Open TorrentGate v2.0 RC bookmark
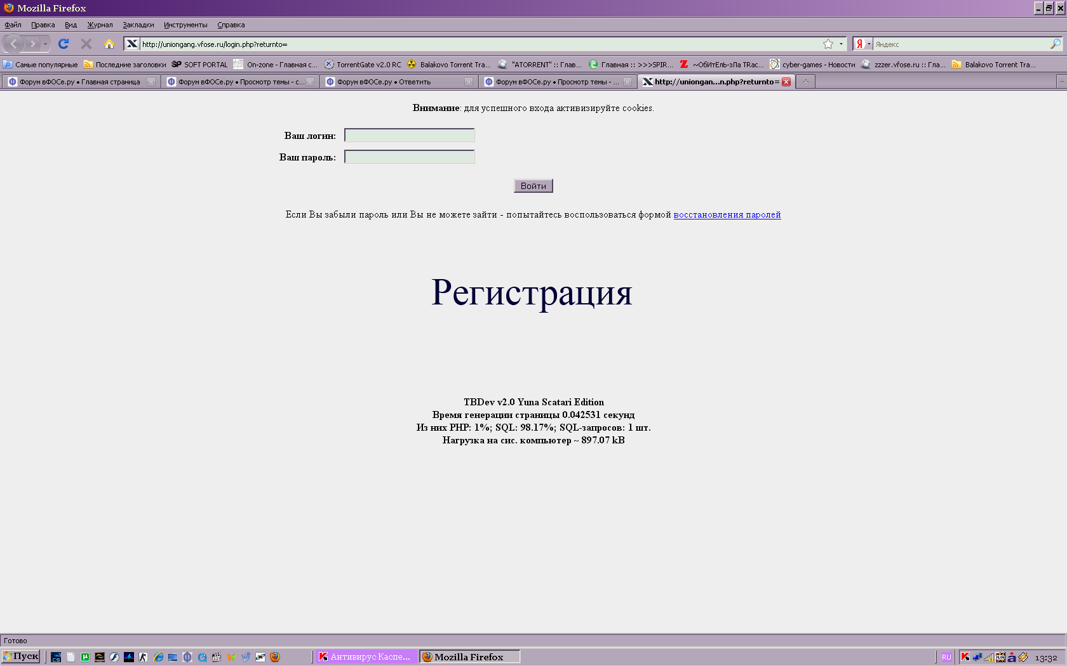 pos(363,65)
